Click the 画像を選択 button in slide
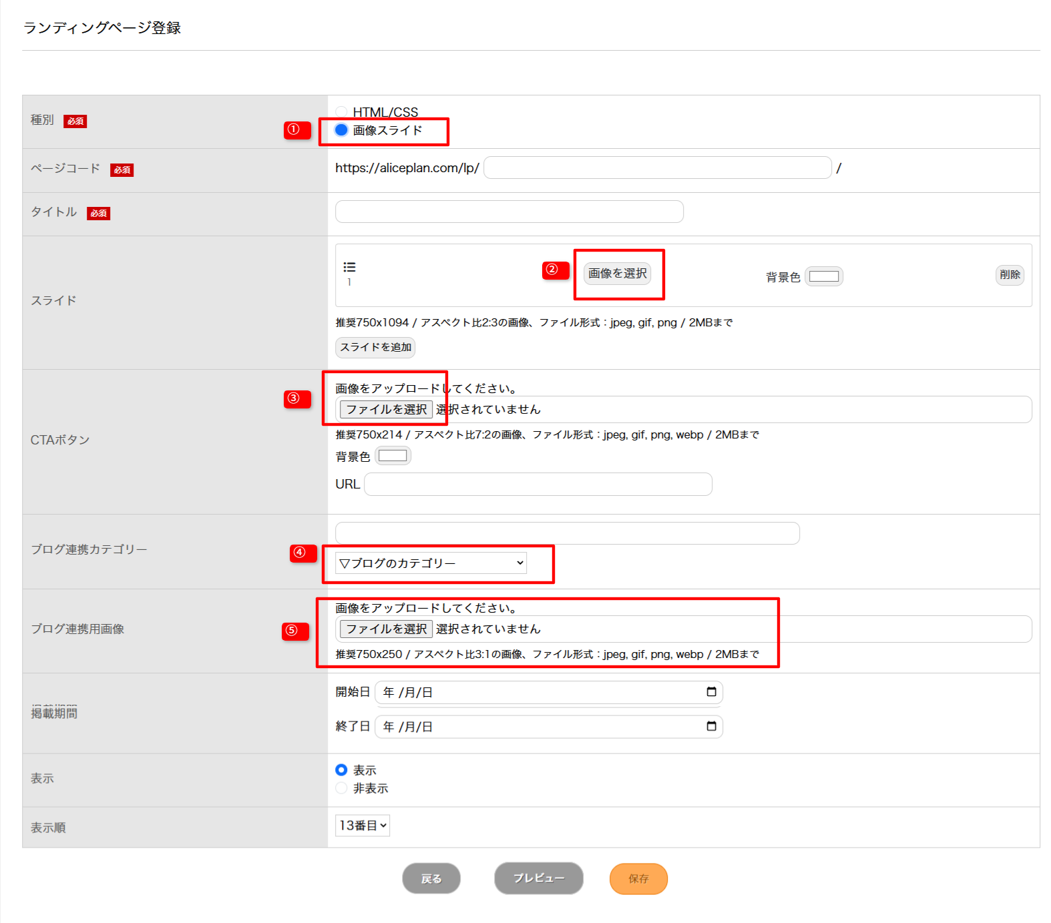1051x923 pixels. pos(617,274)
